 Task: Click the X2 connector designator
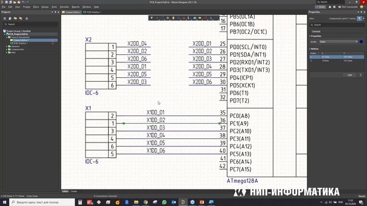(88, 39)
